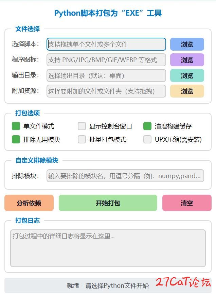Start packaging with the green 开始打包 button
216x296 pixels.
coord(108,203)
